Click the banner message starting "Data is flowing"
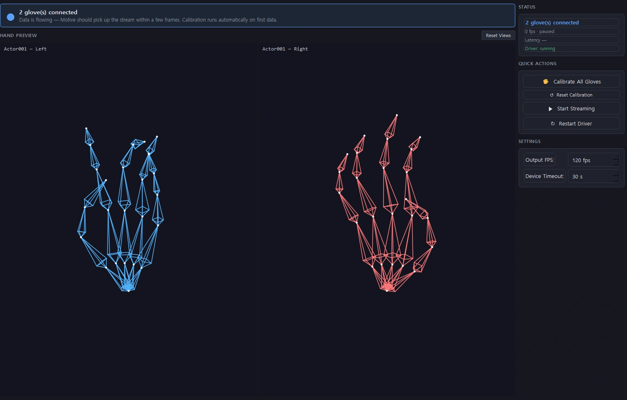Image resolution: width=627 pixels, height=400 pixels. (148, 20)
